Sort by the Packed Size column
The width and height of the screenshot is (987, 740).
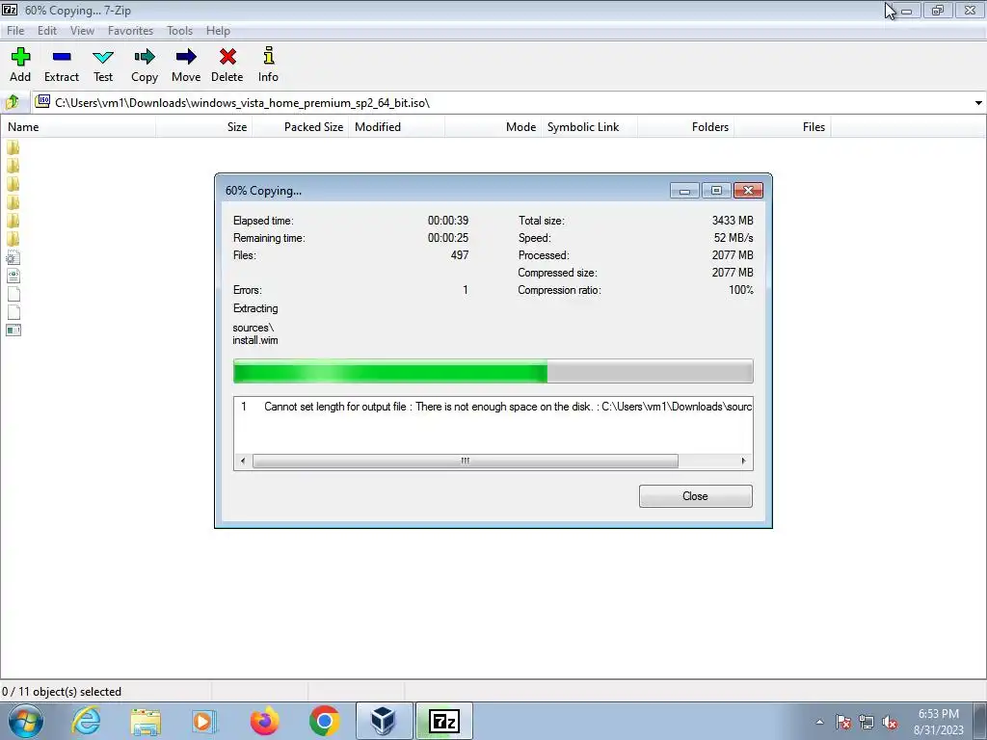pos(301,127)
